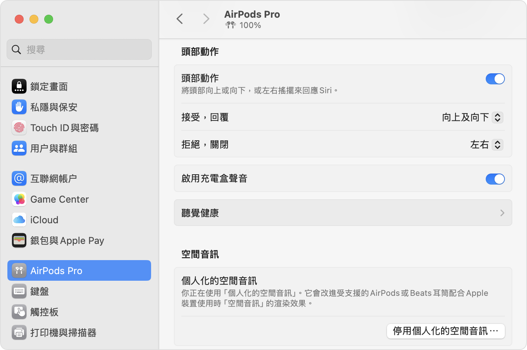The height and width of the screenshot is (350, 527).
Task: Click the 將頭部向上或向下 description text
Action: click(260, 91)
